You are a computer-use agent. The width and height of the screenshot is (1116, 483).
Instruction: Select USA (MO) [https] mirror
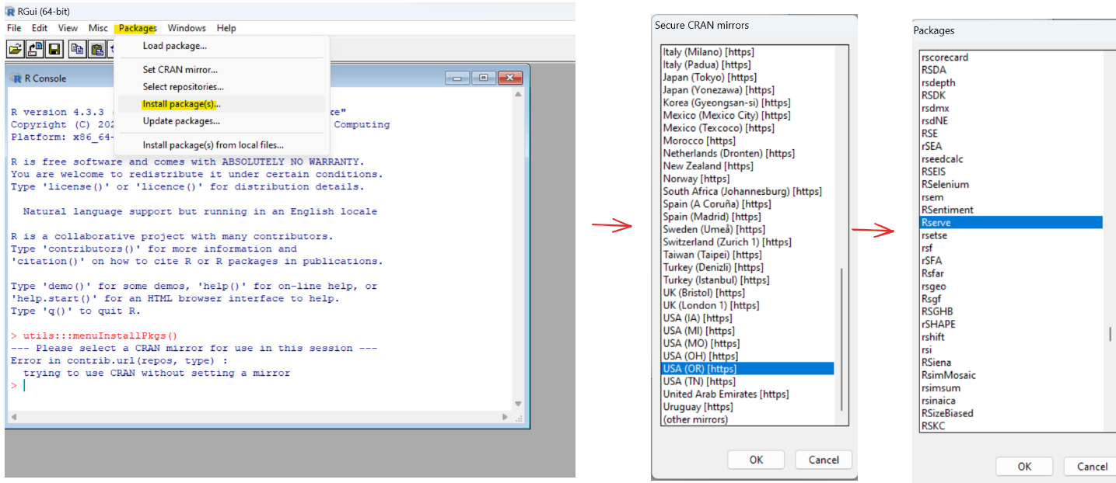(x=747, y=343)
